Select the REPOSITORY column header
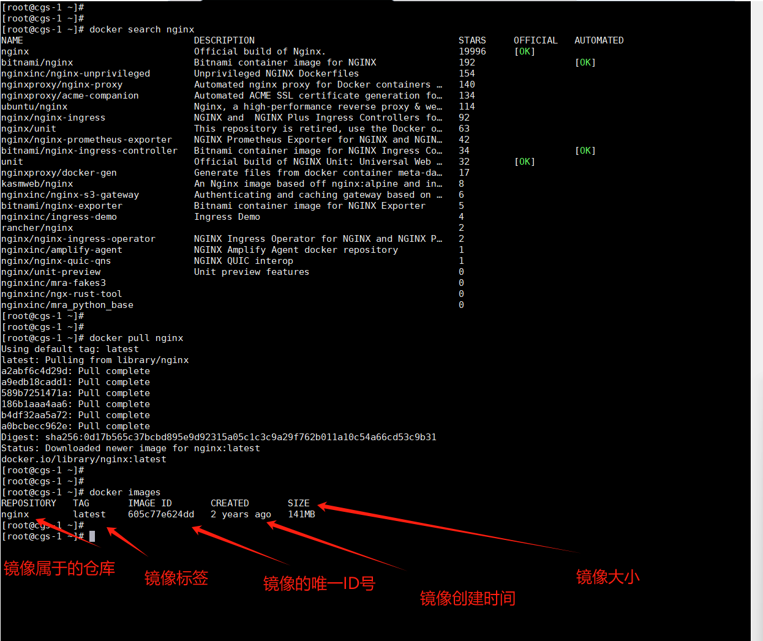Viewport: 763px width, 641px height. pos(29,503)
